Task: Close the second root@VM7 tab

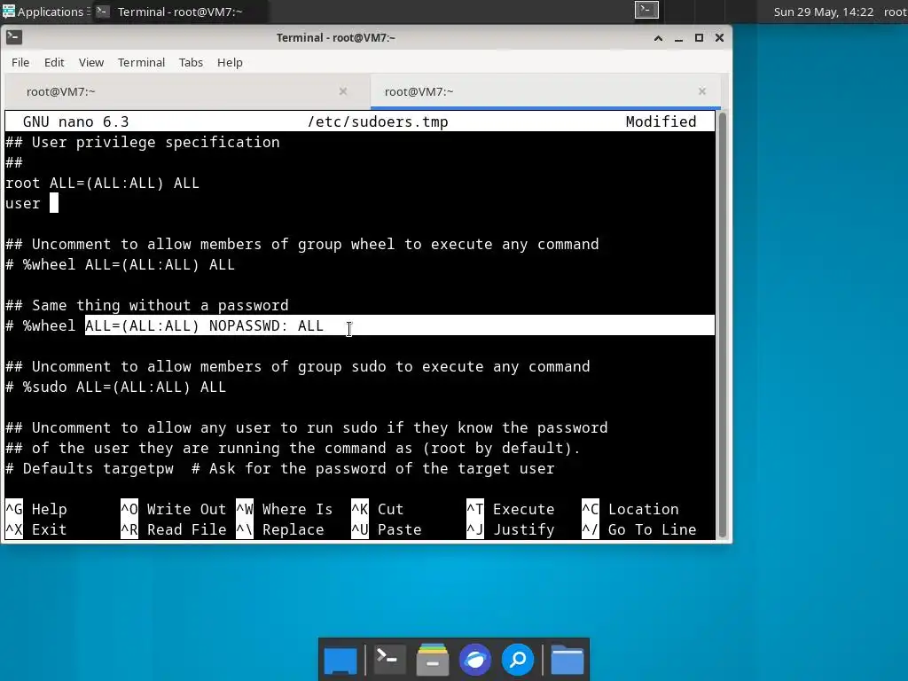Action: 702,91
